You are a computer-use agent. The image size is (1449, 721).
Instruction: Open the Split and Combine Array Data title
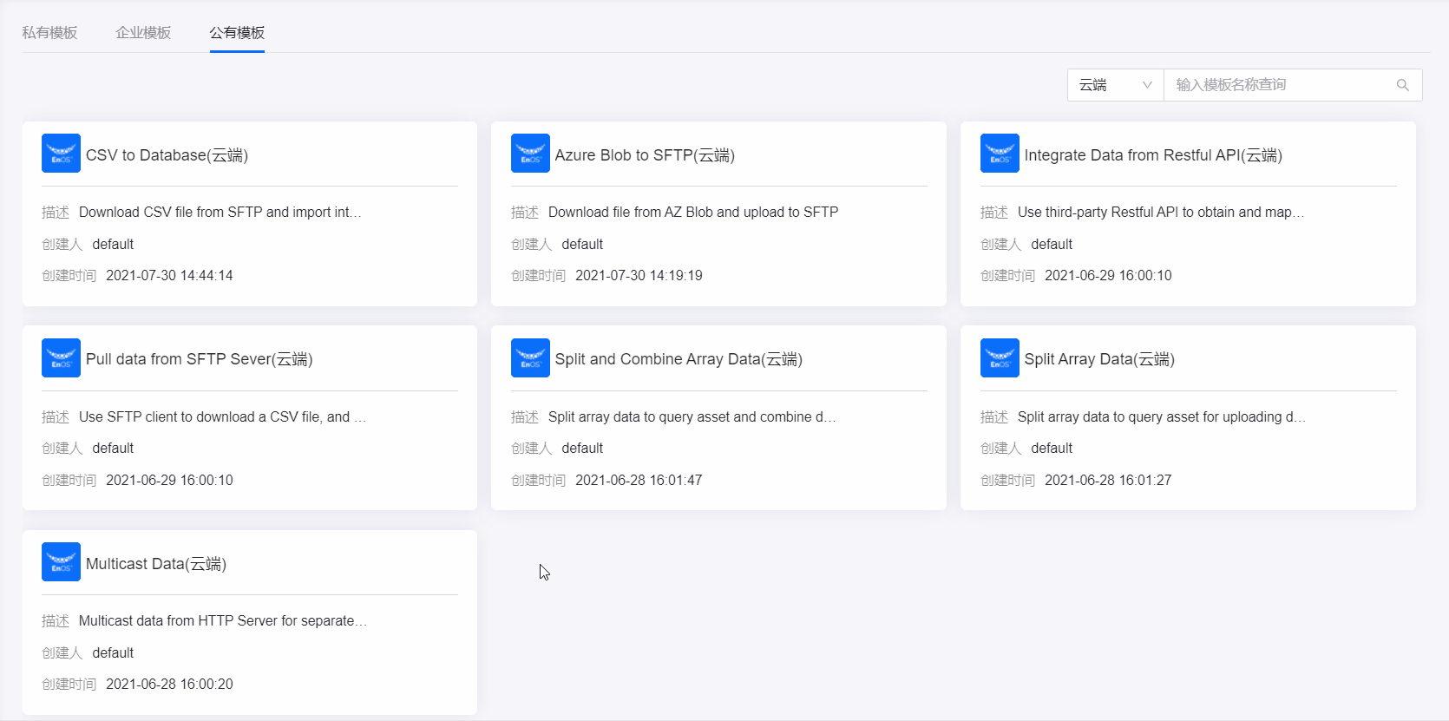click(x=679, y=359)
